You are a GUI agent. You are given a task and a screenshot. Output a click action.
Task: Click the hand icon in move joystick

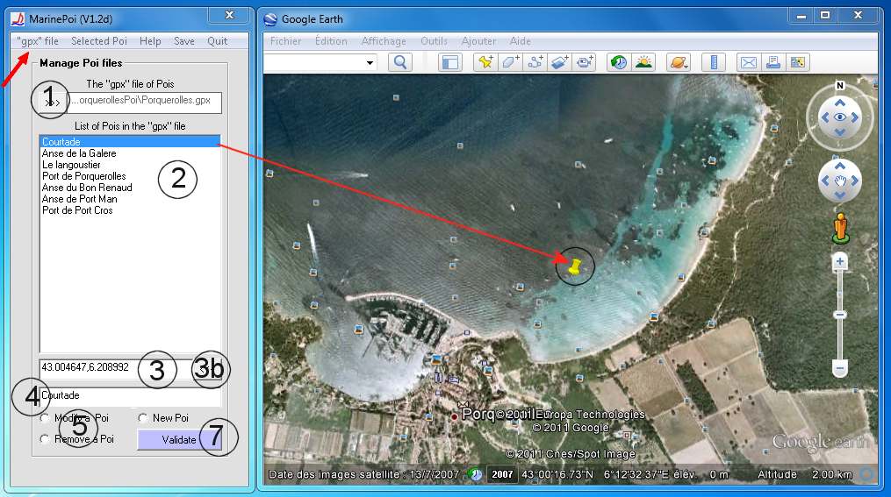pyautogui.click(x=840, y=181)
